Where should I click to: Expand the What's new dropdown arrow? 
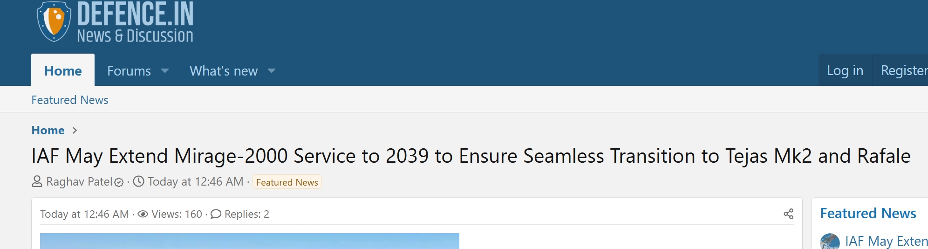coord(272,71)
